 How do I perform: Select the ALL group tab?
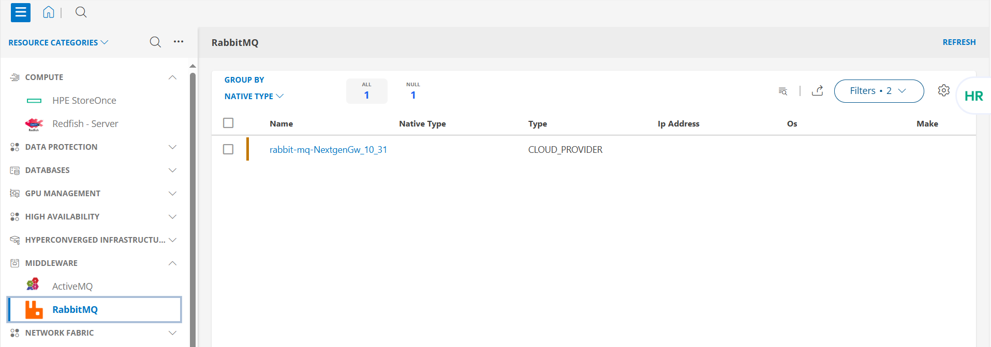point(366,91)
